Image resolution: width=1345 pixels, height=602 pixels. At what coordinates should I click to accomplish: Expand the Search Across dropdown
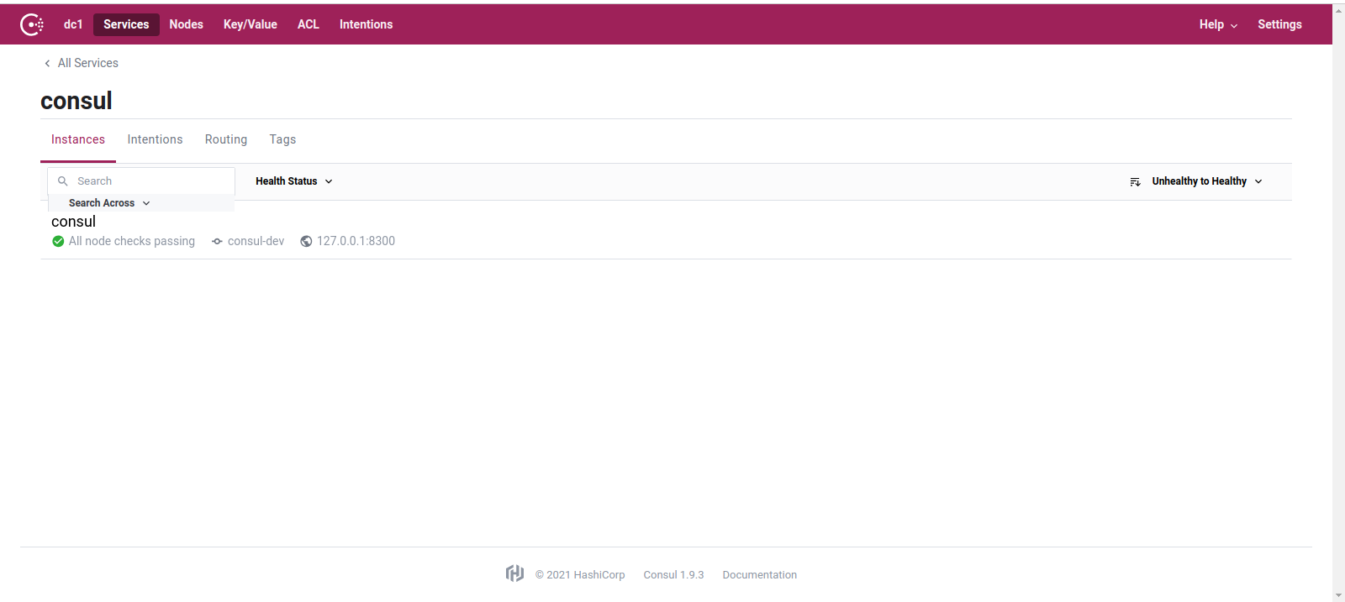tap(109, 203)
